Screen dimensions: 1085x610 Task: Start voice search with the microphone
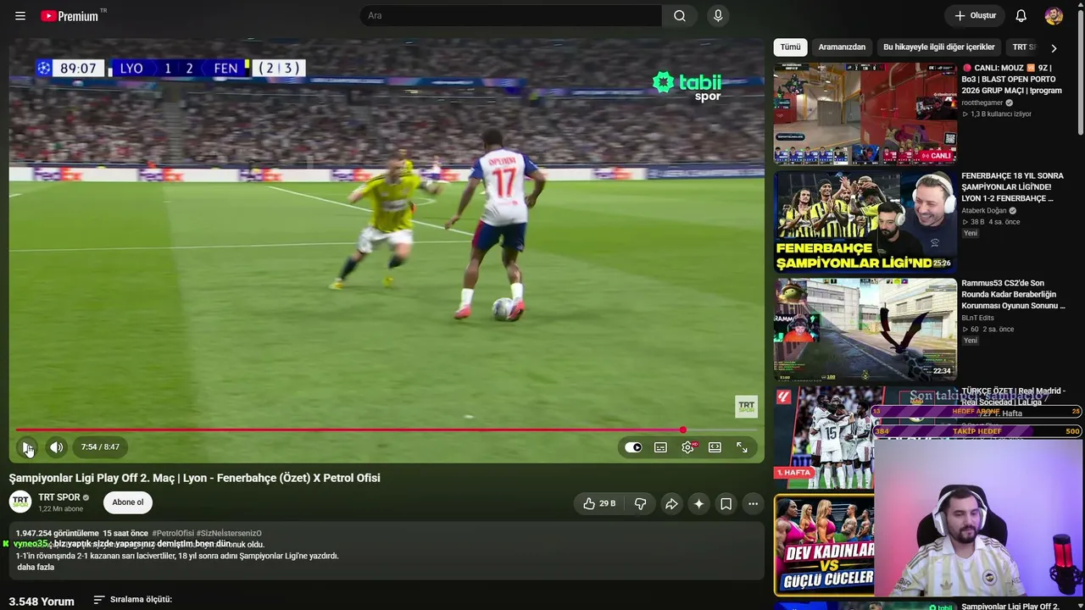[718, 16]
